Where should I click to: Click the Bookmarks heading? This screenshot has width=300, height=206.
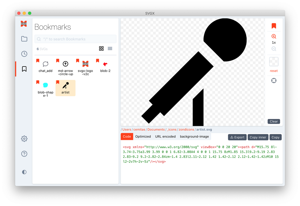(x=53, y=27)
